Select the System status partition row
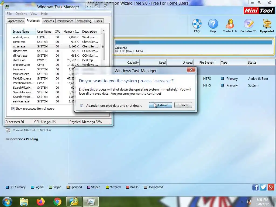 pos(236,85)
